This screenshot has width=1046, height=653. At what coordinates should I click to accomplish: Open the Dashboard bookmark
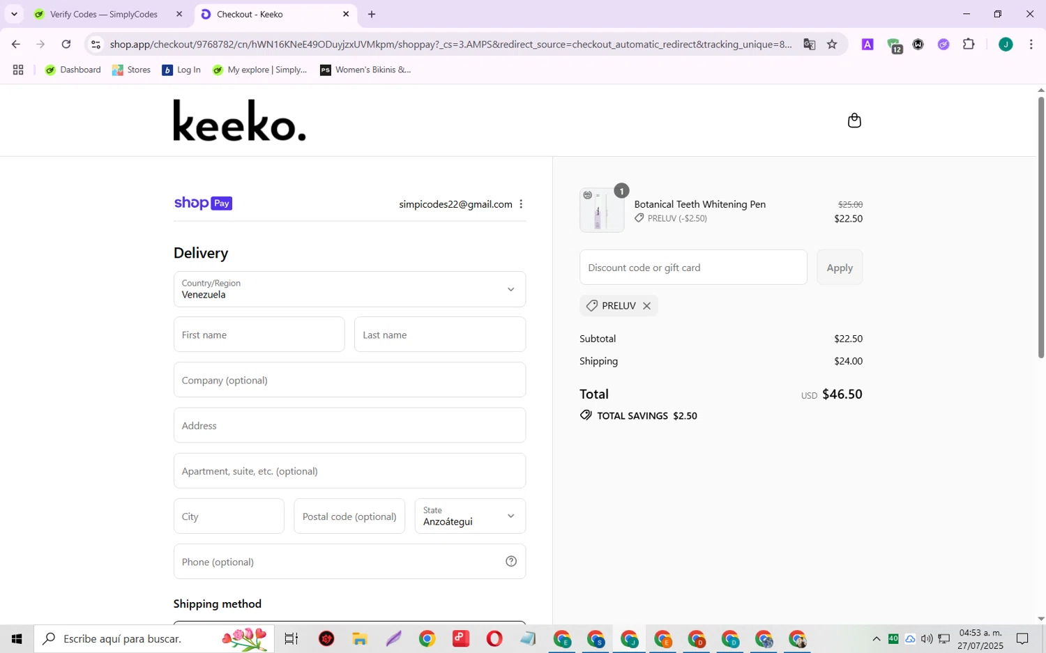[x=73, y=70]
